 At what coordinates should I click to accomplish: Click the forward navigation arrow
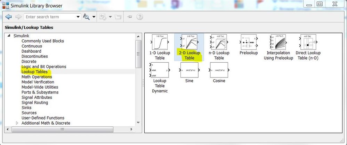(18, 17)
